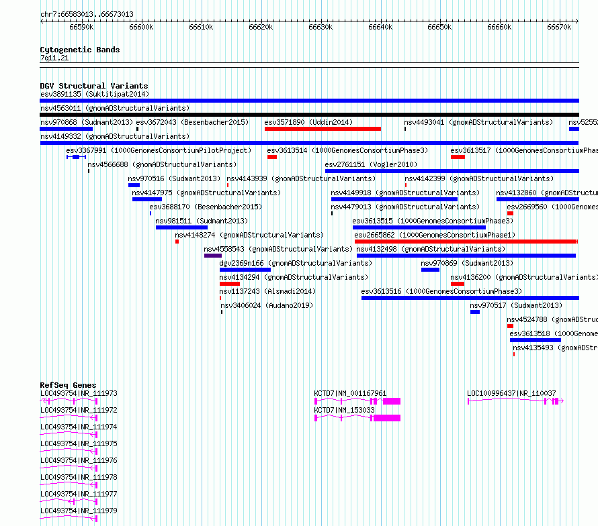The height and width of the screenshot is (526, 598).
Task: Open the esv3688170 (Besenbacher2015) label
Action: (206, 207)
